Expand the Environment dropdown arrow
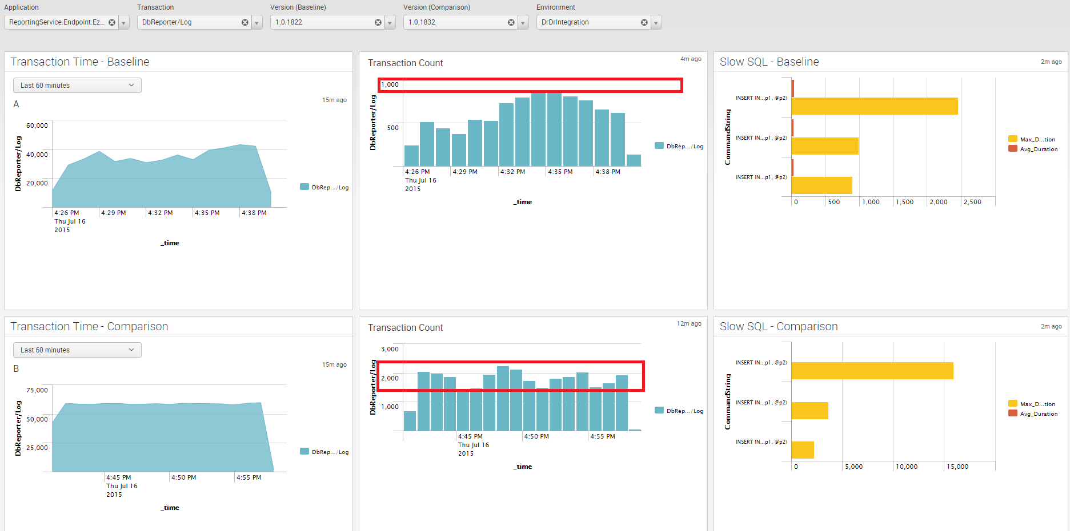The image size is (1070, 531). 656,23
